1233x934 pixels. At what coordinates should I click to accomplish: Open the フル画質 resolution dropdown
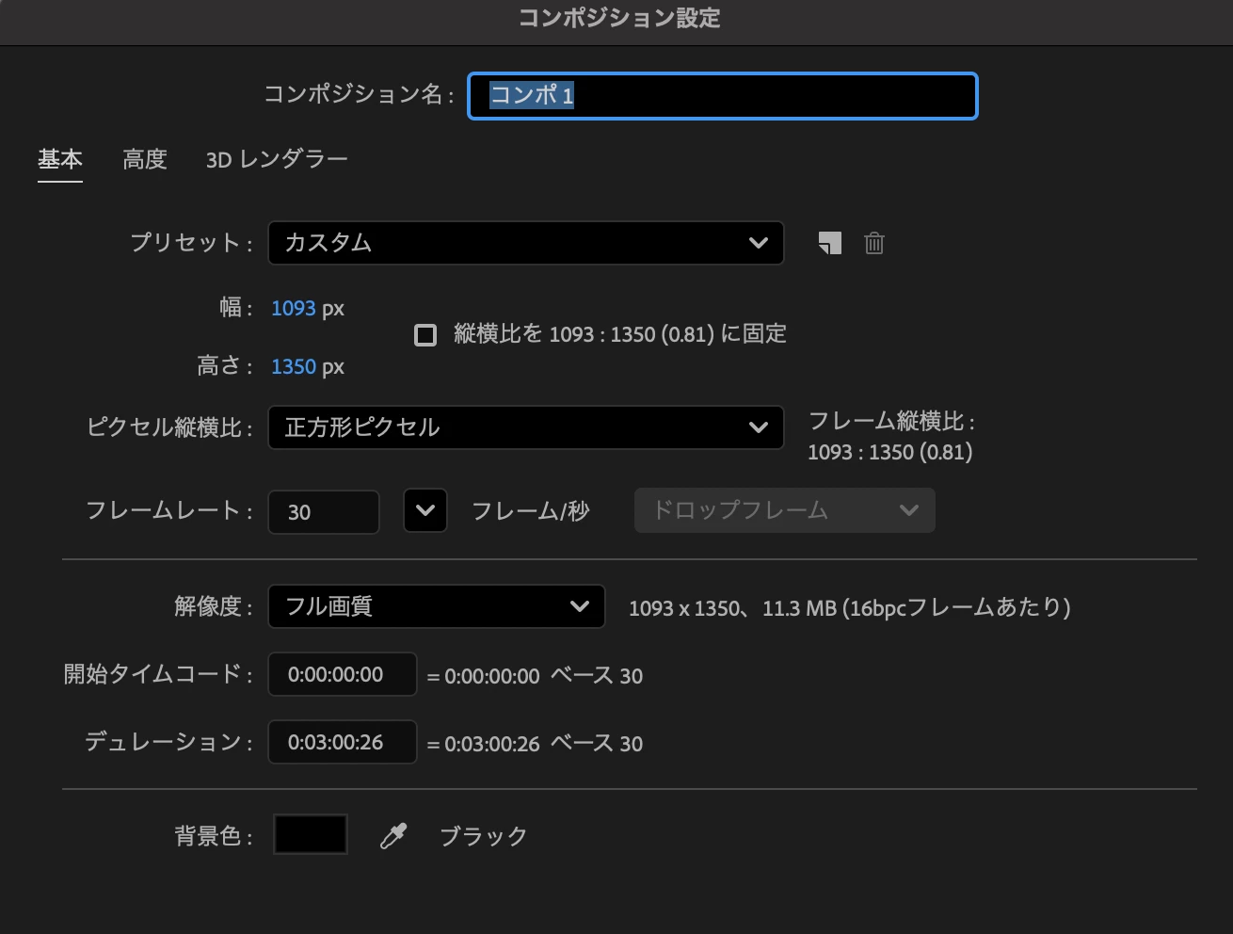coord(436,606)
